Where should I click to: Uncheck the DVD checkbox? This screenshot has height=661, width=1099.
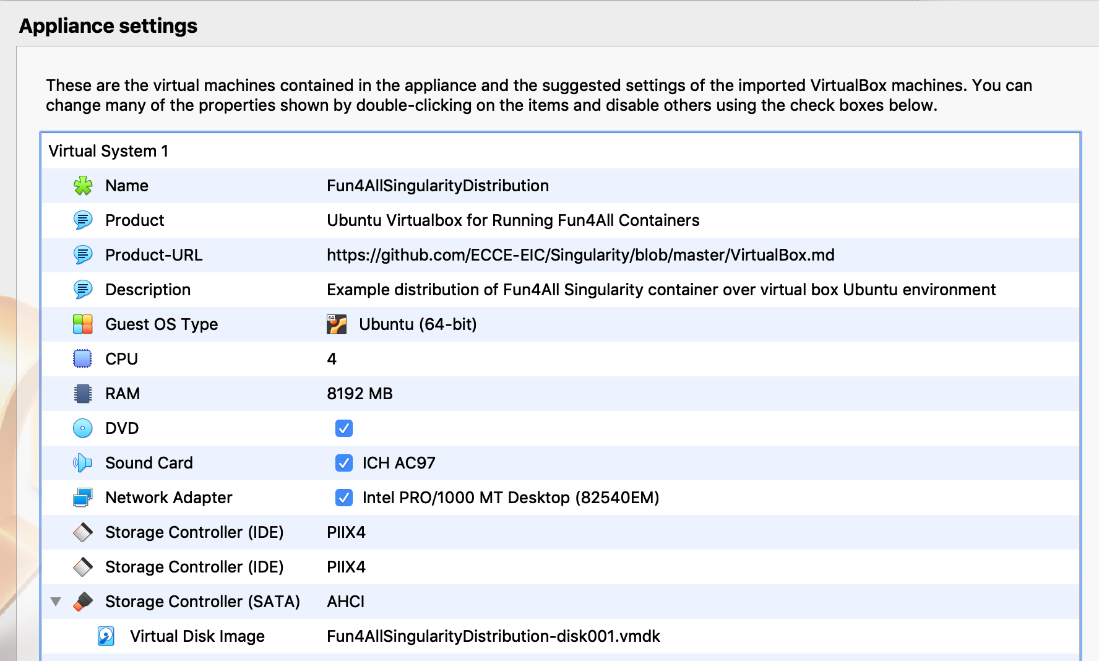(344, 428)
